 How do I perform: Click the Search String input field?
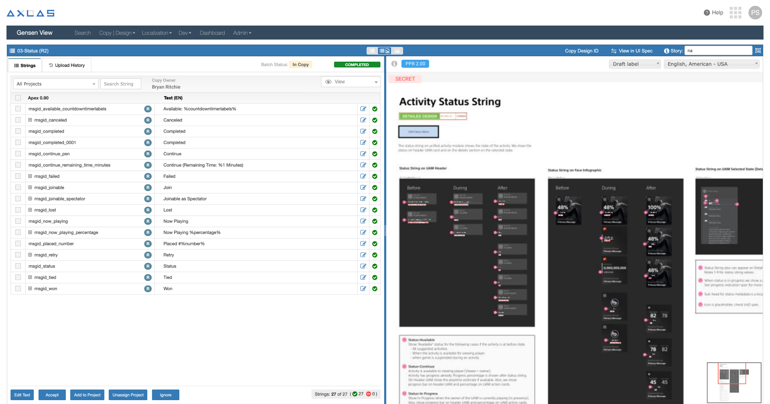(121, 84)
